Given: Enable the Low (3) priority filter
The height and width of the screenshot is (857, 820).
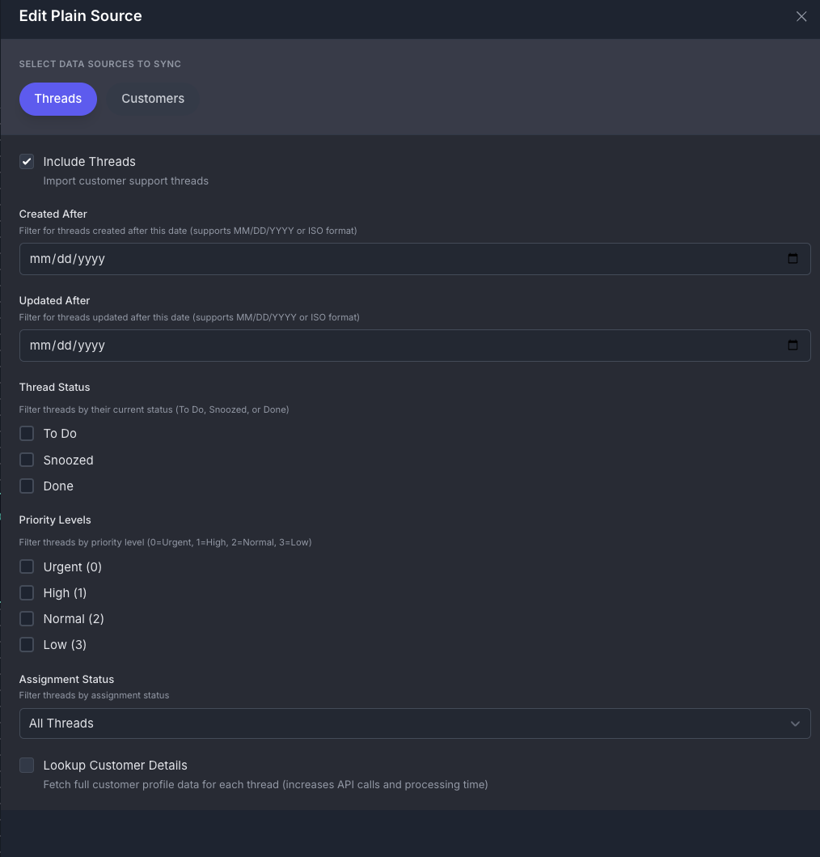Looking at the screenshot, I should [x=26, y=644].
